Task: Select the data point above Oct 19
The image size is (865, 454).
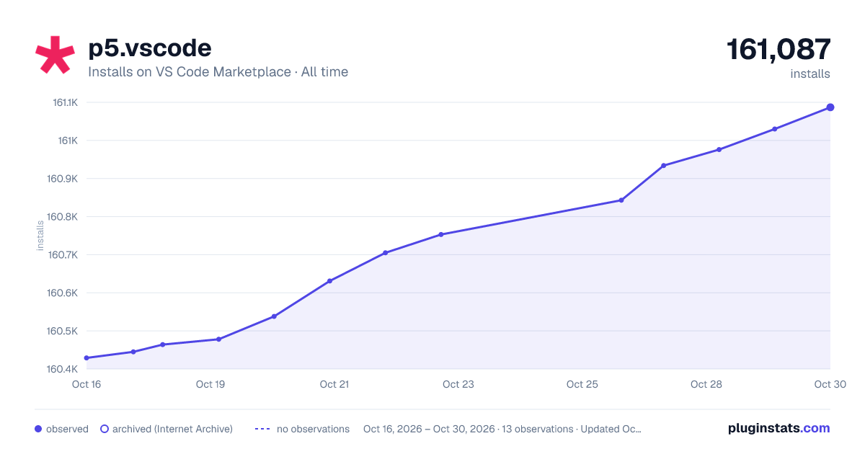Action: coord(218,339)
